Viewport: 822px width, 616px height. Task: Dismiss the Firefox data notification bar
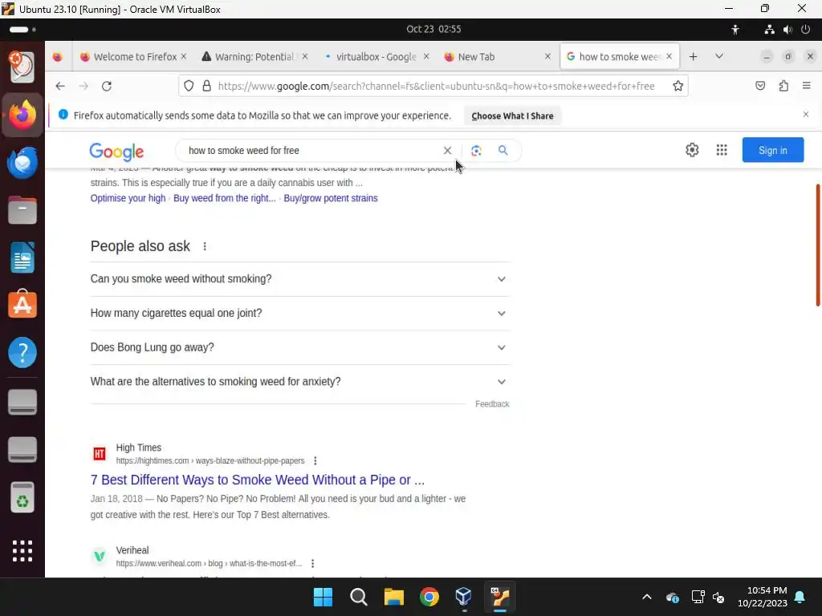click(x=806, y=114)
